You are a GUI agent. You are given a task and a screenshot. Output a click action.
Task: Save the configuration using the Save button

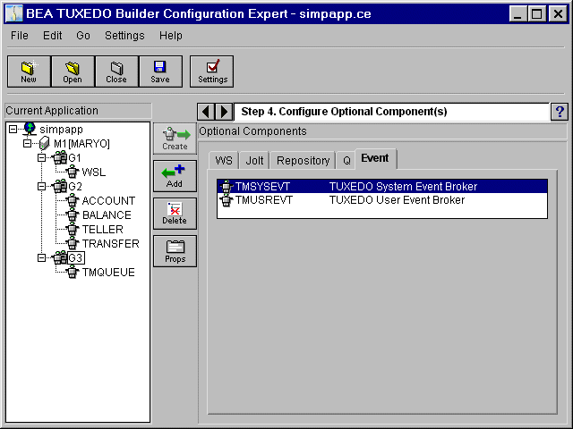[x=160, y=71]
